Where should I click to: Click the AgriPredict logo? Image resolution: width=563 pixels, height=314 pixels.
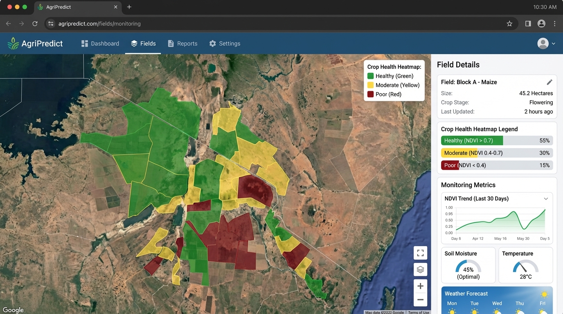pos(36,44)
